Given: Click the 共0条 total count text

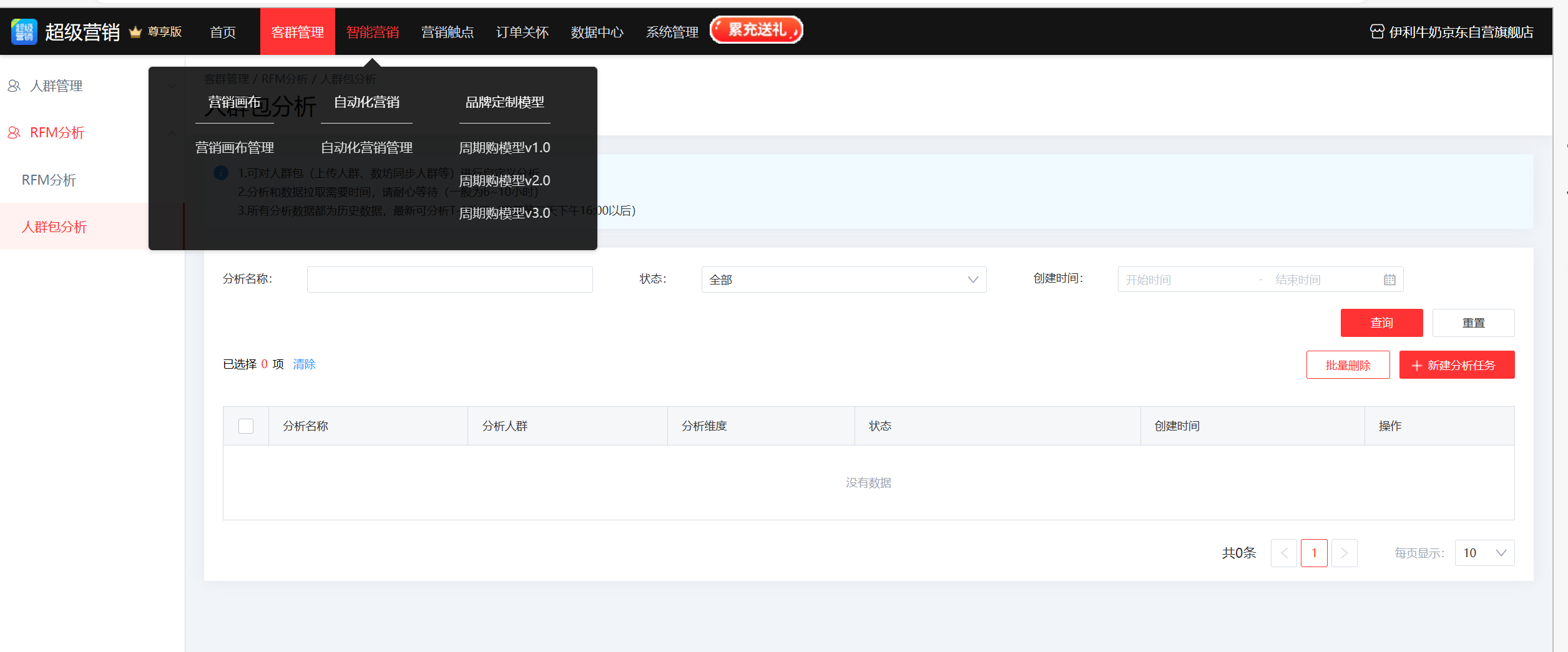Looking at the screenshot, I should (1238, 553).
